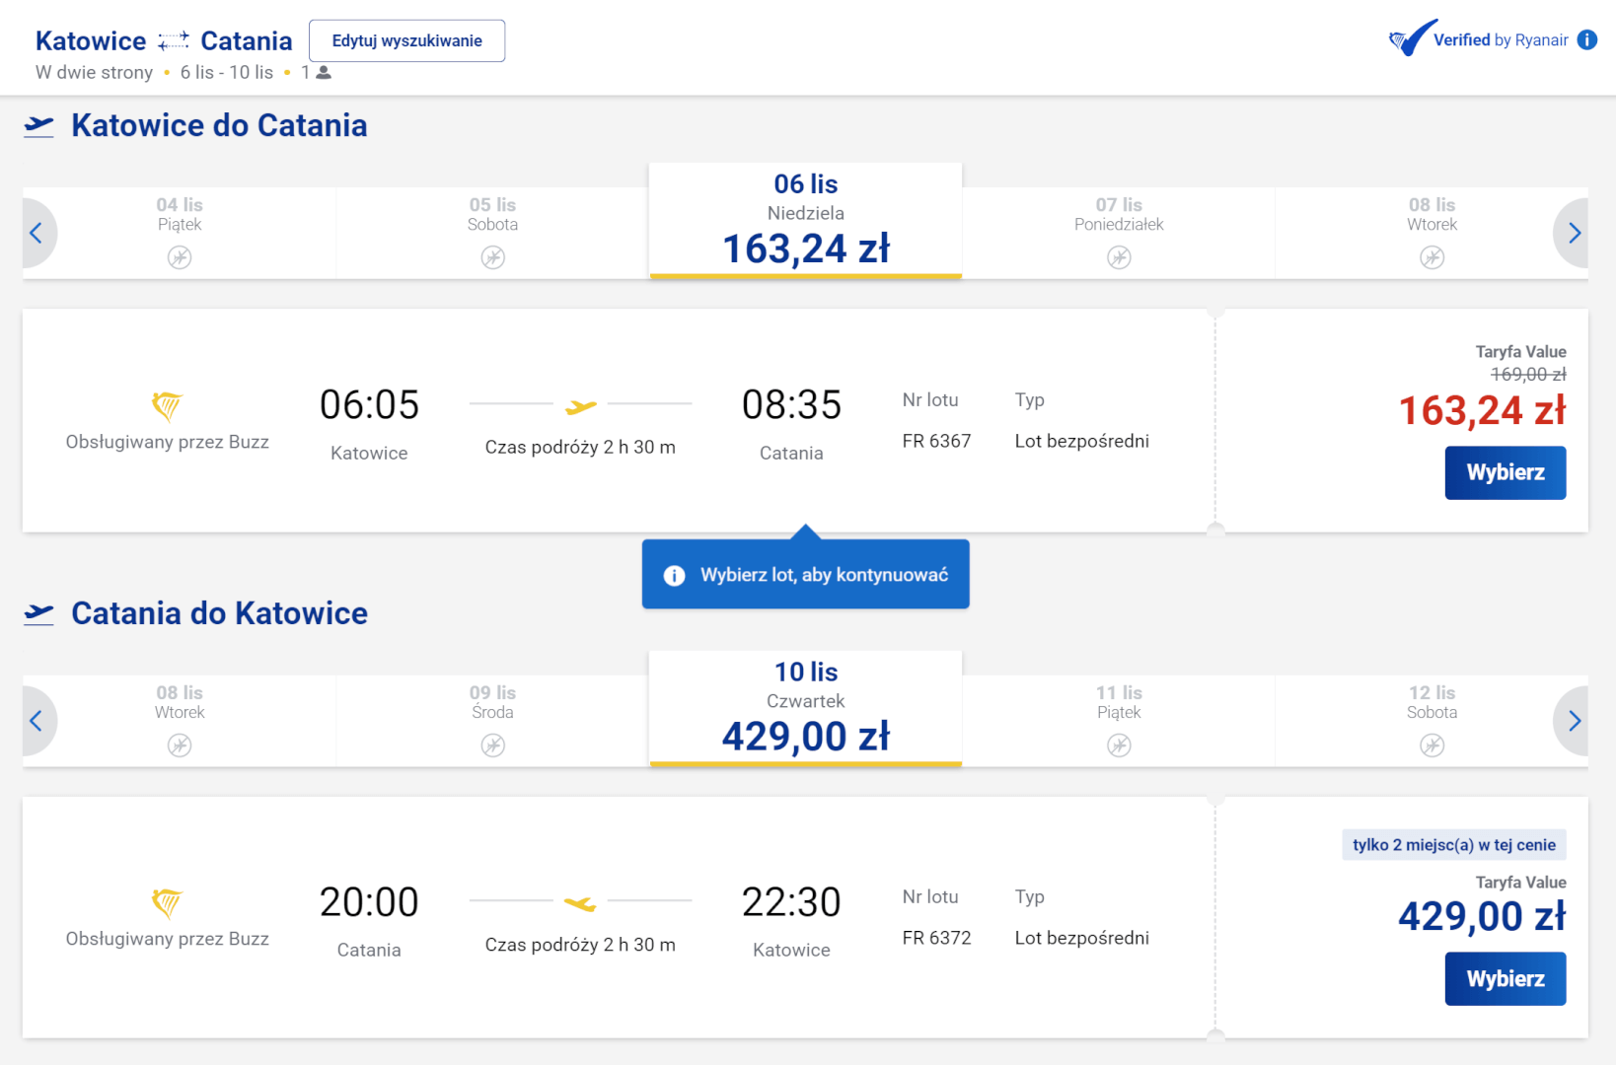Select the 12 lis Sobota return date
Viewport: 1616px width, 1065px height.
coord(1432,721)
